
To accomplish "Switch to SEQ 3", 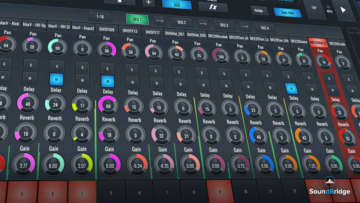I will click(224, 25).
